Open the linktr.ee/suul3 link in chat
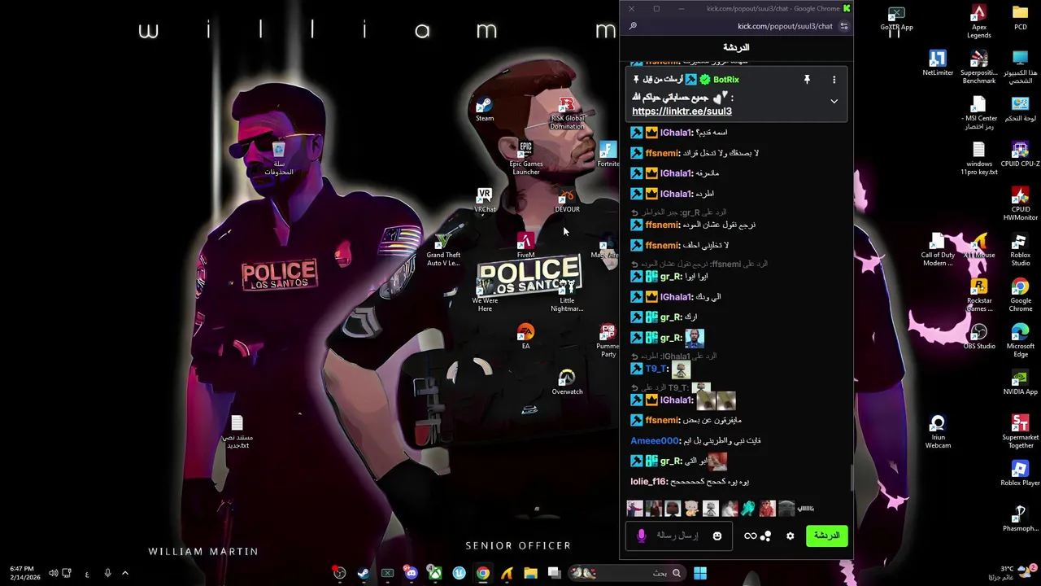Image resolution: width=1041 pixels, height=586 pixels. click(682, 112)
